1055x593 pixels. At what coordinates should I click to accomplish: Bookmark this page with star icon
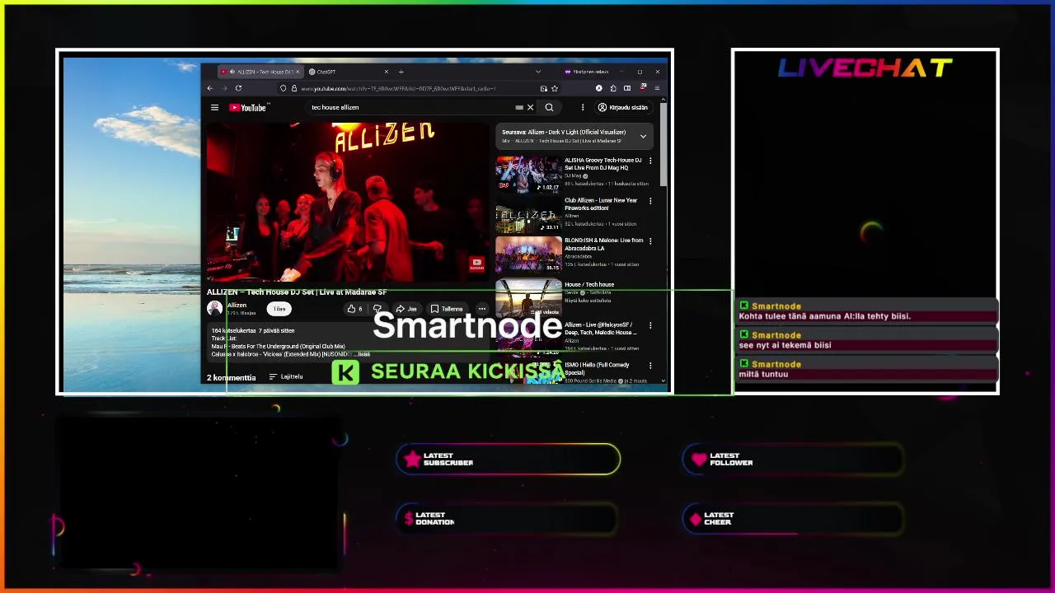[555, 88]
